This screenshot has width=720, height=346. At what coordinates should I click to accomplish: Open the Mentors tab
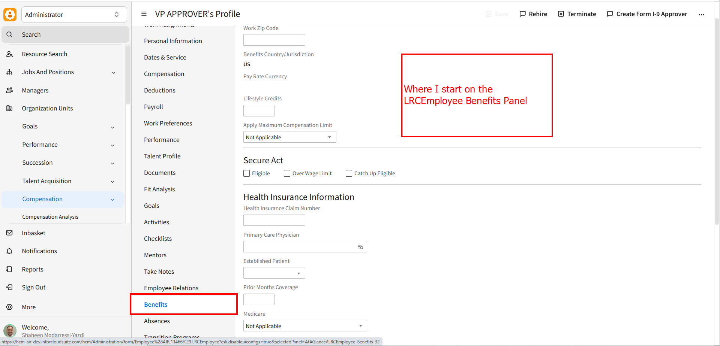[155, 255]
